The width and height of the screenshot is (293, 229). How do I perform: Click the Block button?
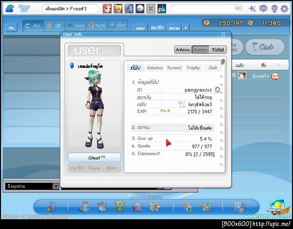pyautogui.click(x=111, y=168)
